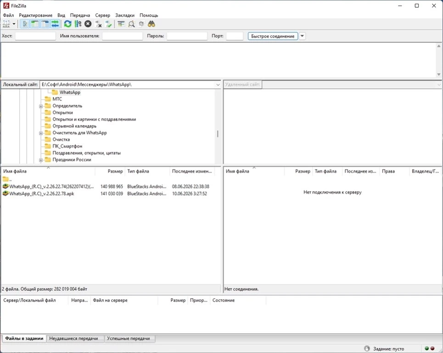Viewport: 443px width, 353px height.
Task: Open the Site Manager icon
Action: [x=6, y=24]
